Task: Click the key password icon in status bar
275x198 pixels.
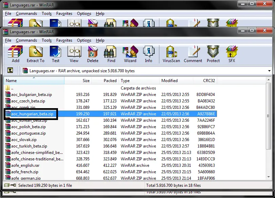Action: 13,185
